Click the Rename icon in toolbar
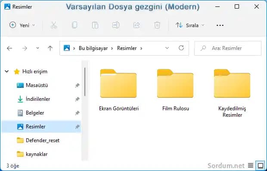The height and width of the screenshot is (171, 267). tap(116, 25)
